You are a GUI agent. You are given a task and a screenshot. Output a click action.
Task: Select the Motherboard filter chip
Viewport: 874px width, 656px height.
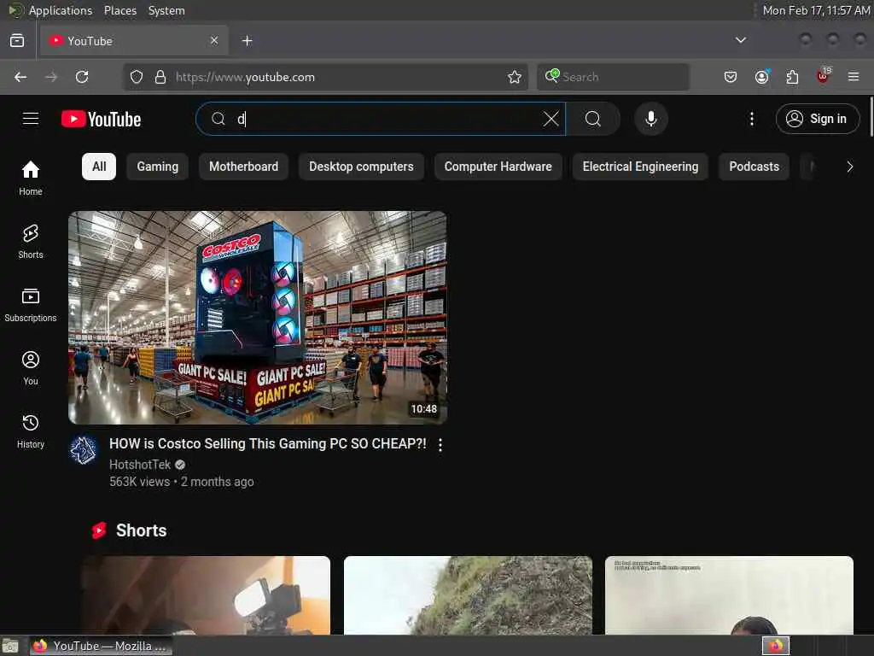243,167
